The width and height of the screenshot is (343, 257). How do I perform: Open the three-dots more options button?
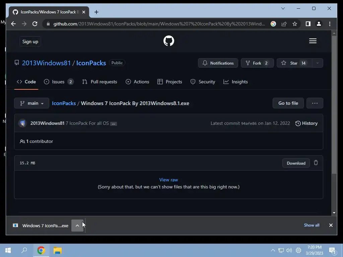(315, 103)
